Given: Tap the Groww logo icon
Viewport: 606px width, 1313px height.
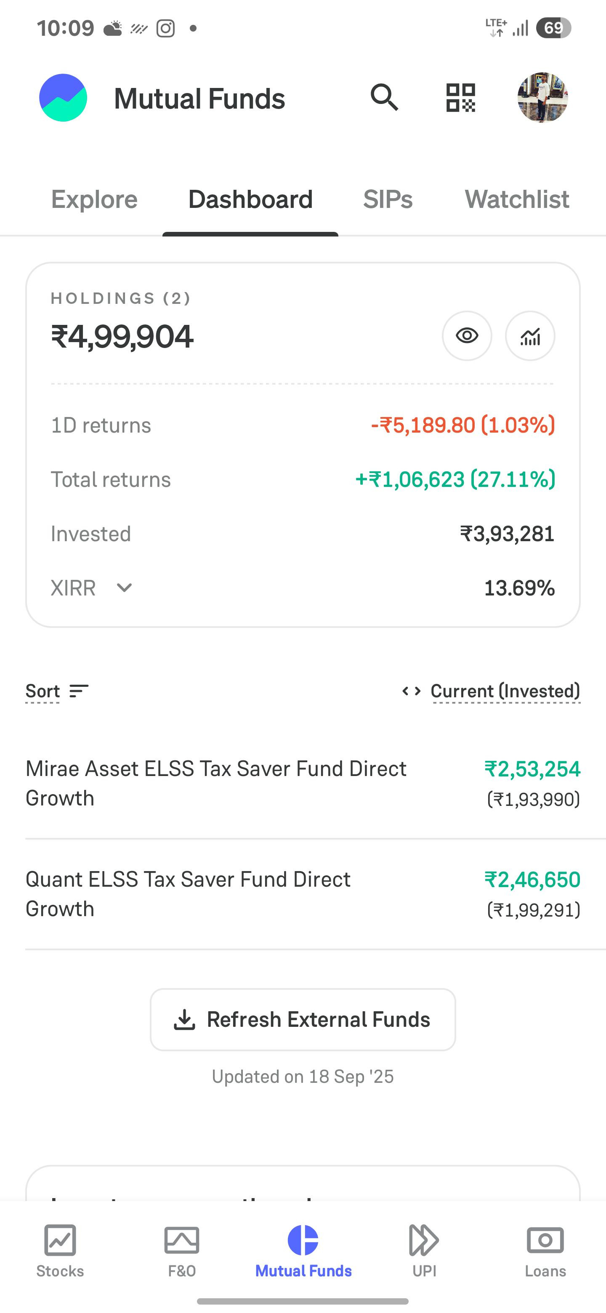Looking at the screenshot, I should (x=63, y=97).
